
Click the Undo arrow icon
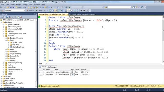click(49, 7)
